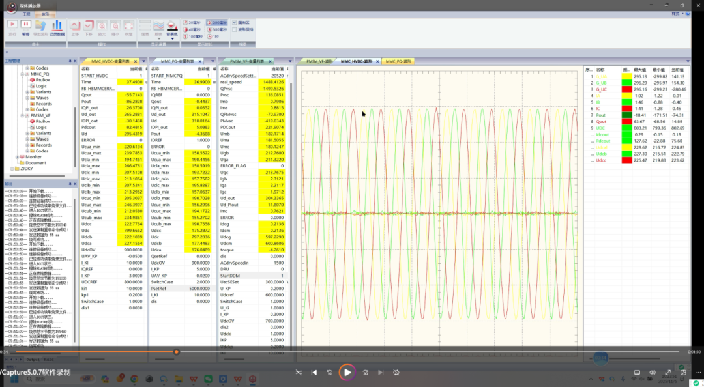Select the 500毫秒 display duration option
The height and width of the screenshot is (387, 704).
coord(217,29)
